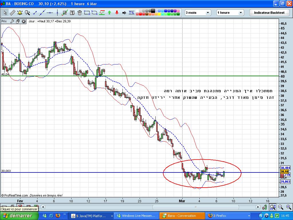Click the chart scrollbar right arrow

pyautogui.click(x=258, y=207)
